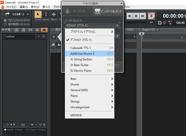Choose the checked Default (TTS-1) entry
The height and width of the screenshot is (136, 186).
click(x=90, y=40)
